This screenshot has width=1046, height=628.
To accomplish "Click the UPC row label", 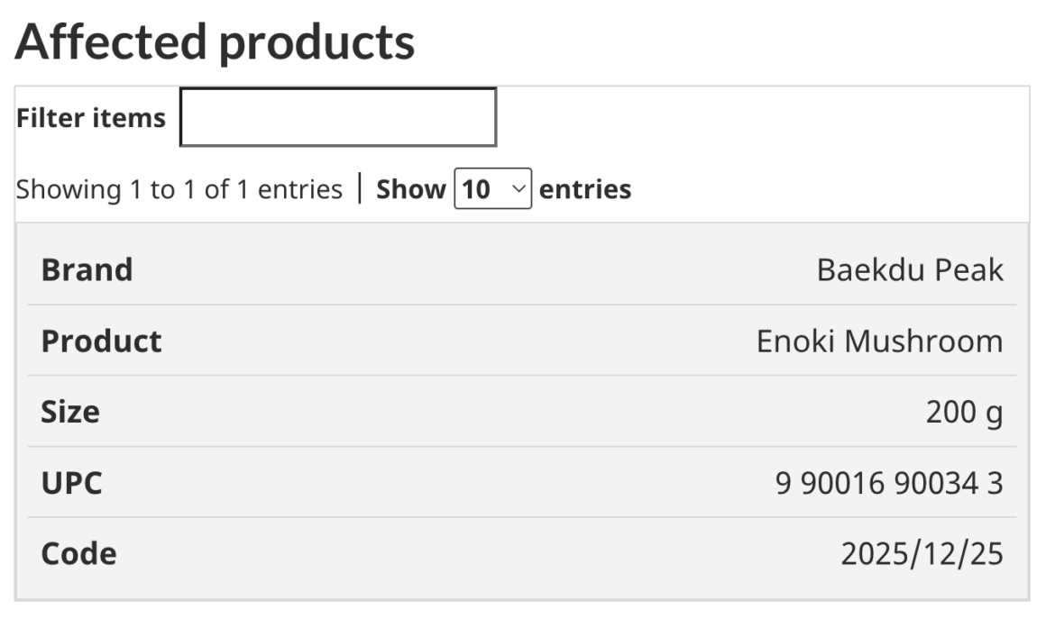I will [x=72, y=483].
